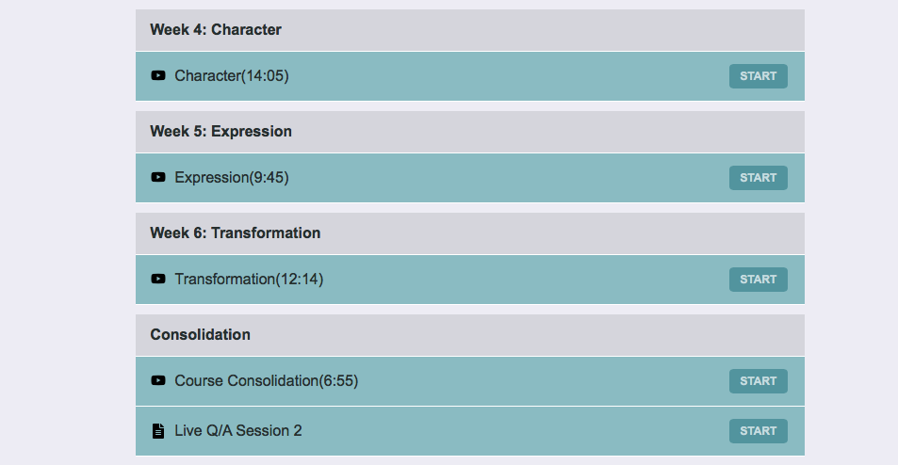Collapse the Week 4: Character section header
Image resolution: width=898 pixels, height=465 pixels.
click(469, 30)
